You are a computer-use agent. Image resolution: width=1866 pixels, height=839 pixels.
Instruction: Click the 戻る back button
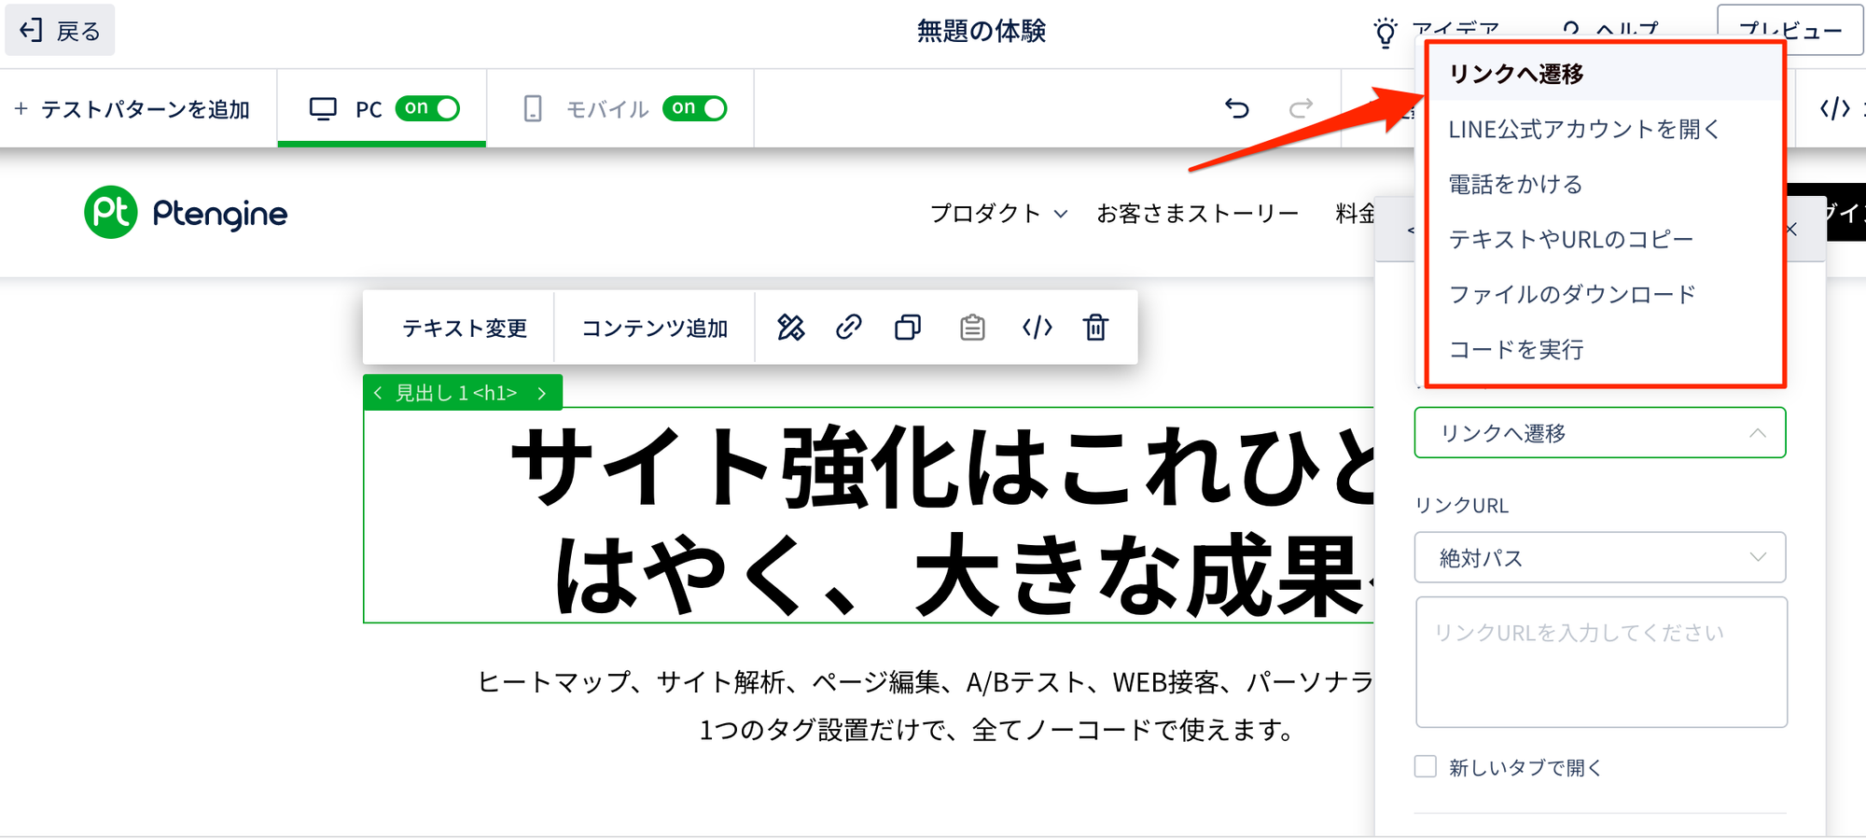(61, 31)
